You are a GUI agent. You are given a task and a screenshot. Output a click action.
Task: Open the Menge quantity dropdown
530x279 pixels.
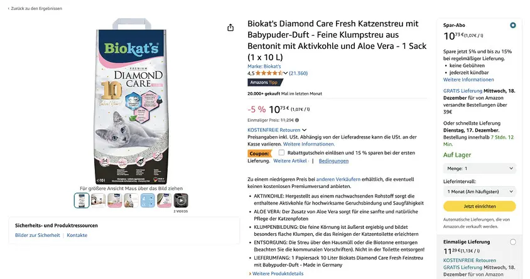[480, 169]
